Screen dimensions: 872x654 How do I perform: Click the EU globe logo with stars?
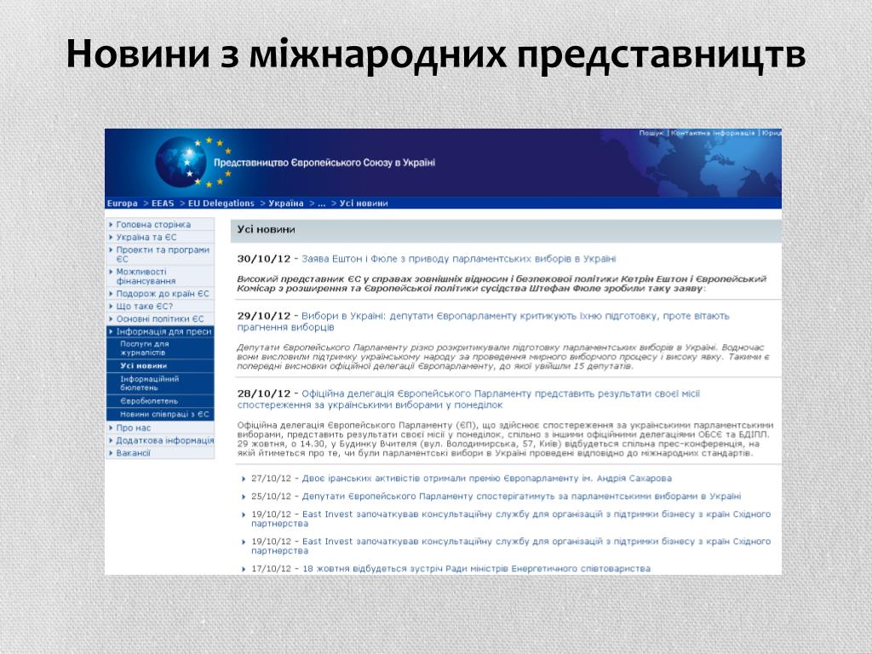[192, 162]
